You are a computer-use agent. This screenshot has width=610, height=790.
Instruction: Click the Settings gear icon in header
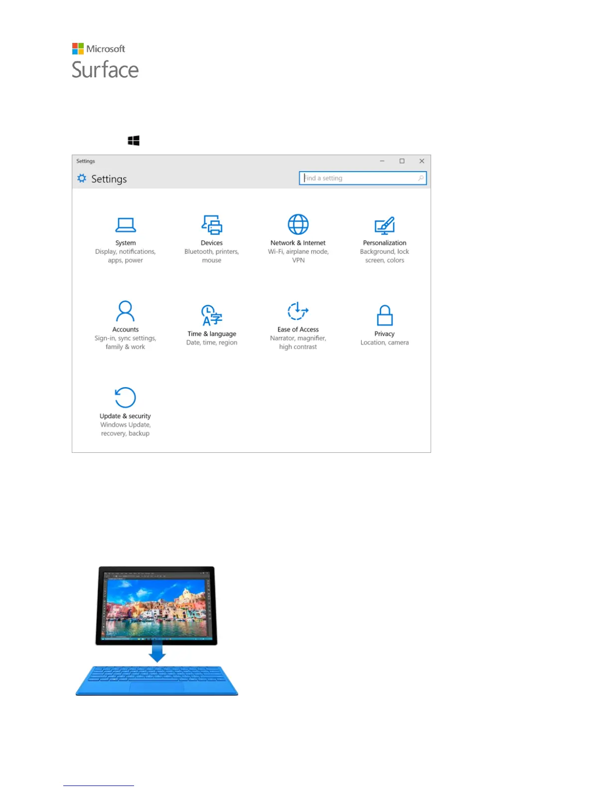coord(82,178)
